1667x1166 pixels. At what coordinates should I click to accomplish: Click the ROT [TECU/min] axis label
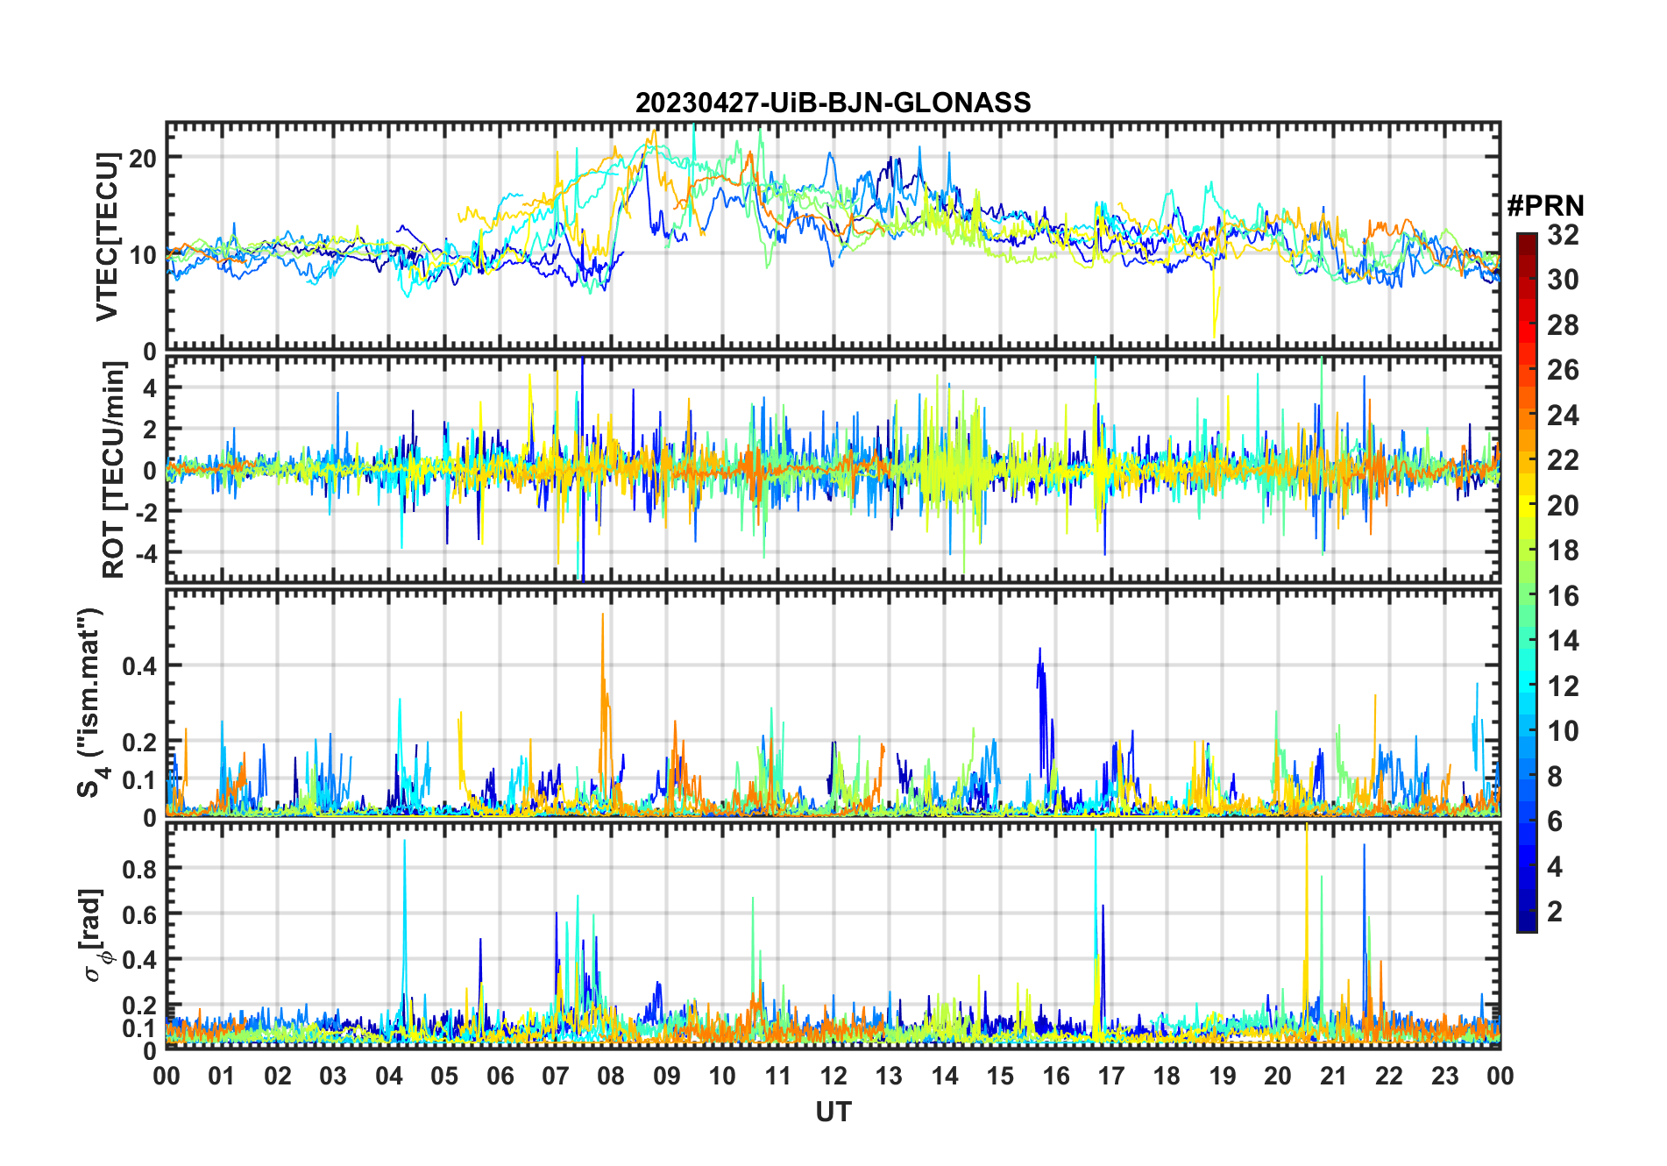click(113, 470)
